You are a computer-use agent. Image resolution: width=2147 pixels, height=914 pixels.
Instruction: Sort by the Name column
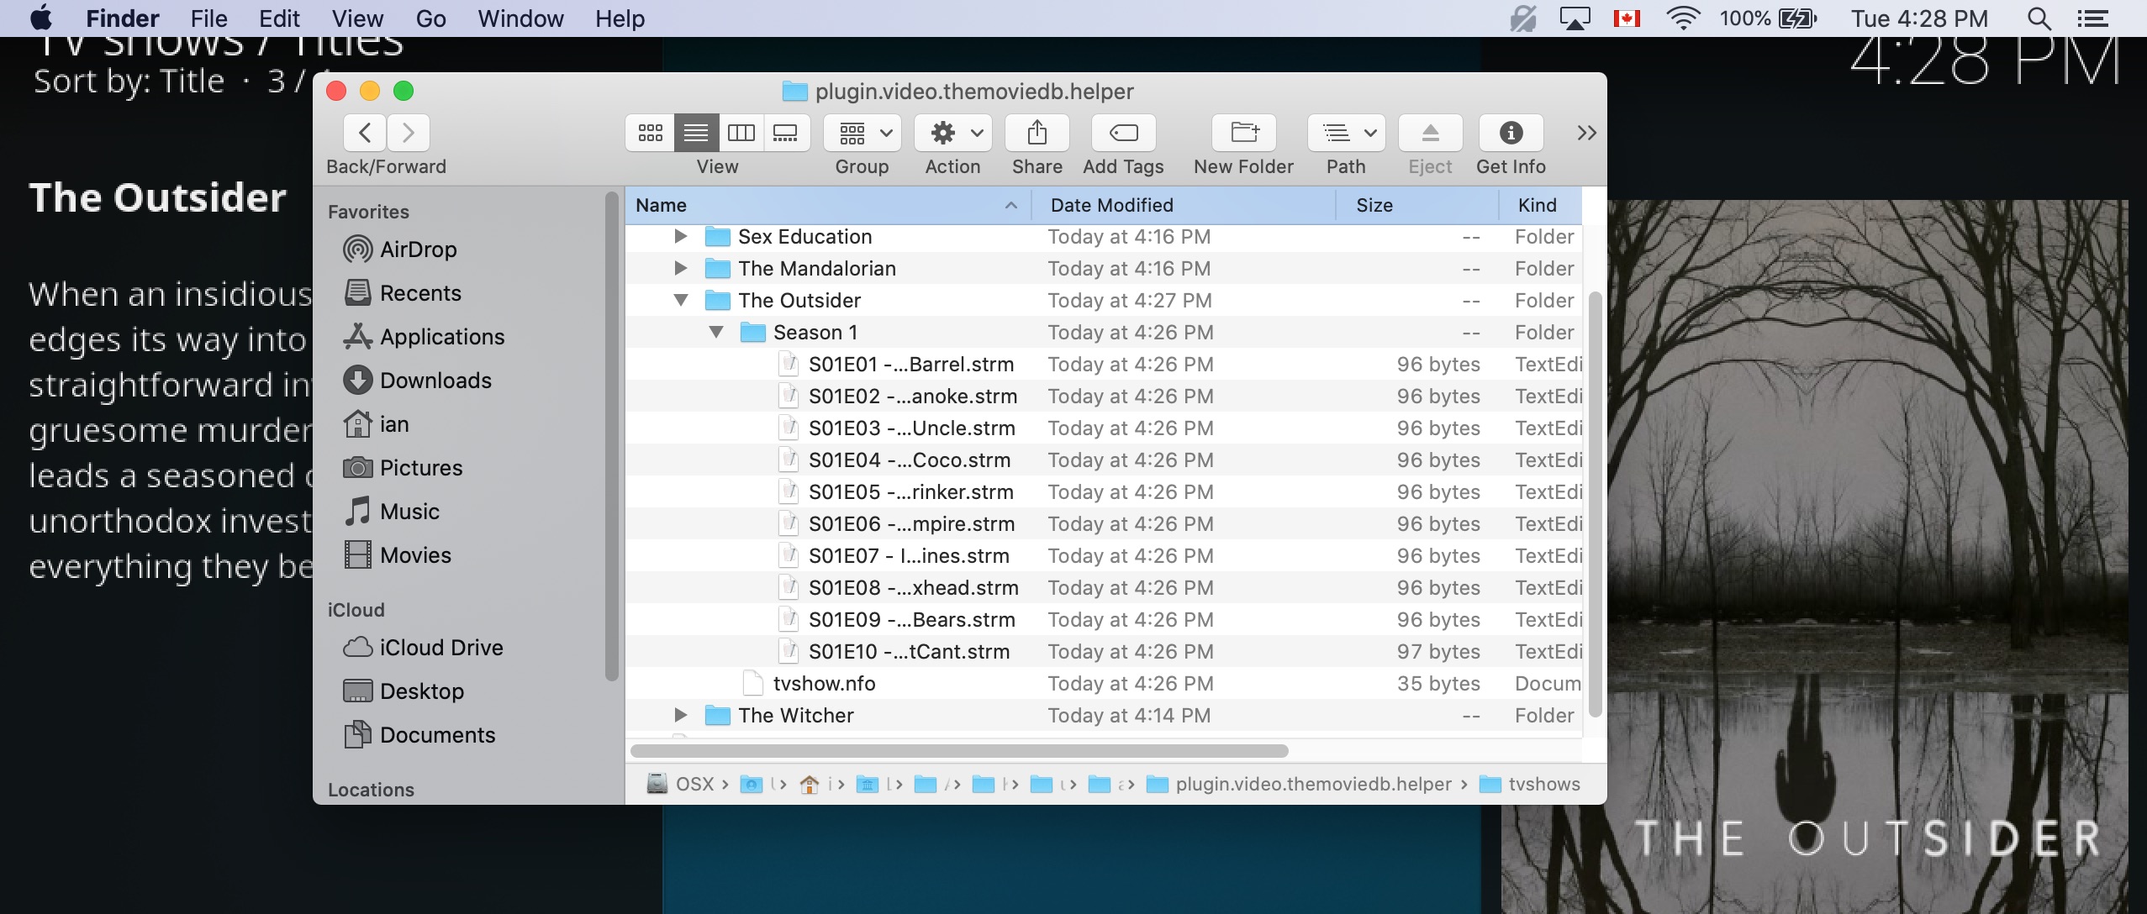click(828, 205)
